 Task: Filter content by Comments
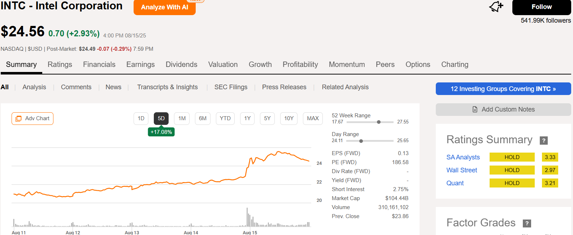point(76,87)
